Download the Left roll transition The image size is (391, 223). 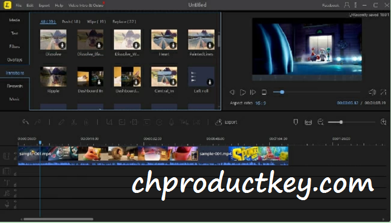click(x=210, y=82)
